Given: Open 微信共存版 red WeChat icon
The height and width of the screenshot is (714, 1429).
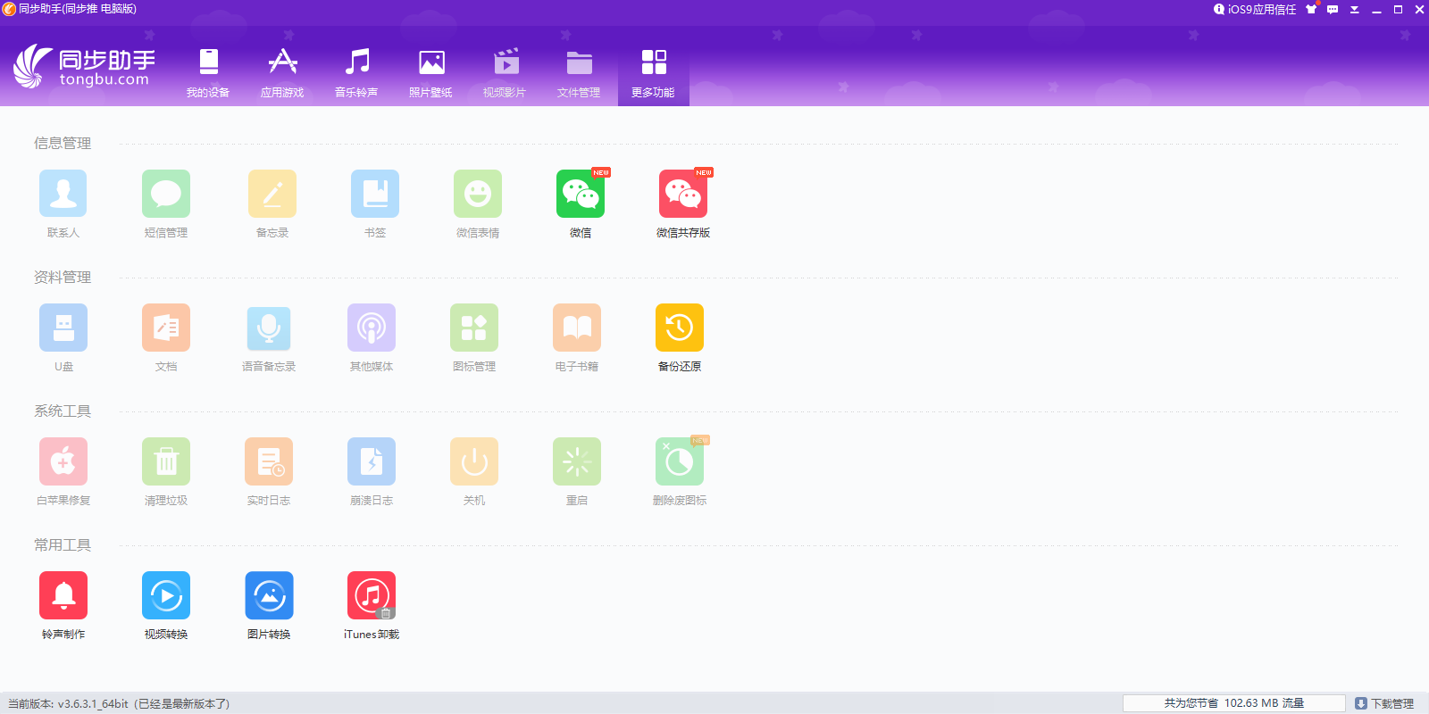Looking at the screenshot, I should coord(682,195).
